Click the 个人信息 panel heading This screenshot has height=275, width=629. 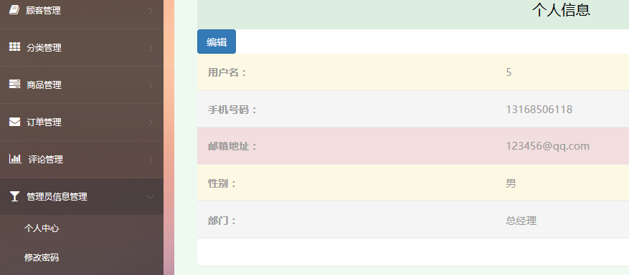click(561, 10)
